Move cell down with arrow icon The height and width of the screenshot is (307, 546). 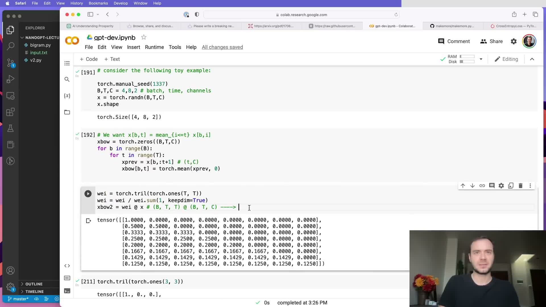[472, 186]
